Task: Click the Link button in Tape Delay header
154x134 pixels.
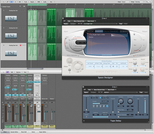Action: tap(85, 90)
